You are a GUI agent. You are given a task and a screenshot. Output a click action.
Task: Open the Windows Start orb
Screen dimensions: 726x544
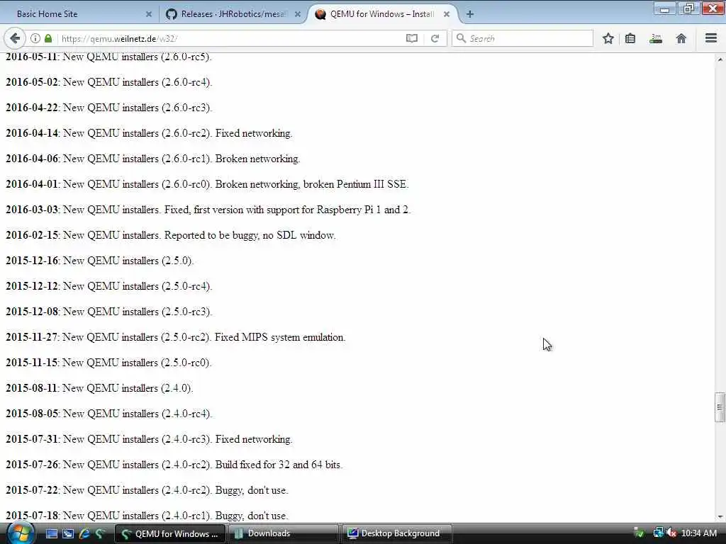tap(21, 533)
